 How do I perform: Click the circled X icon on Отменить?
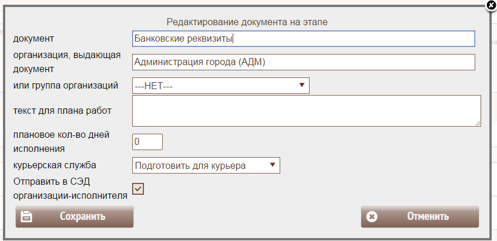371,216
